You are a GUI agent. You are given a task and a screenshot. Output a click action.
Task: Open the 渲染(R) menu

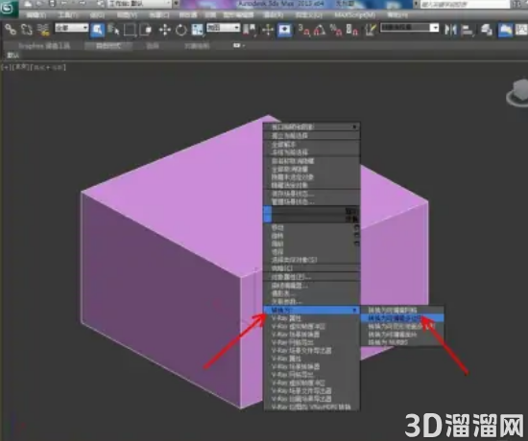pos(274,15)
